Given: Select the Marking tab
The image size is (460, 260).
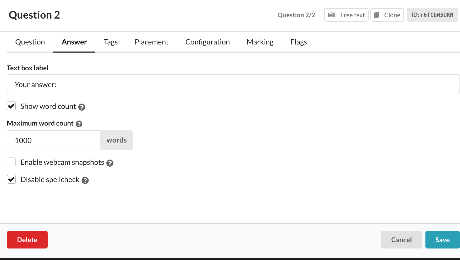Looking at the screenshot, I should [260, 42].
